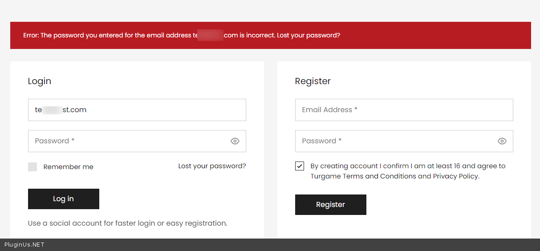The height and width of the screenshot is (251, 540).
Task: Uncheck the age confirmation checkbox
Action: coord(300,166)
